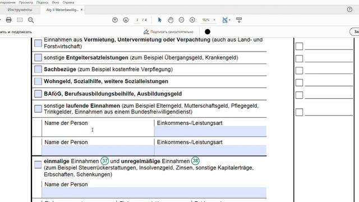The width and height of the screenshot is (359, 202).
Task: Open the Окно menu
Action: click(x=56, y=2)
